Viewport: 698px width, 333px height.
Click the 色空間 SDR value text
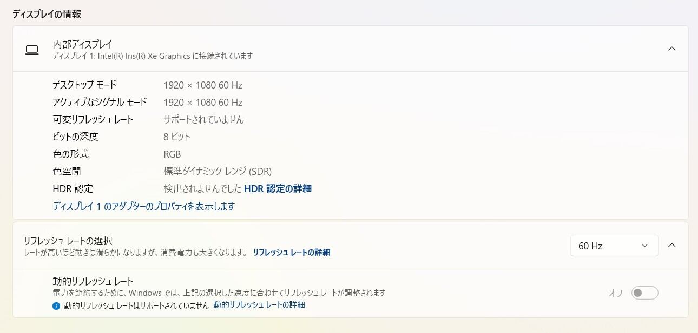point(218,171)
